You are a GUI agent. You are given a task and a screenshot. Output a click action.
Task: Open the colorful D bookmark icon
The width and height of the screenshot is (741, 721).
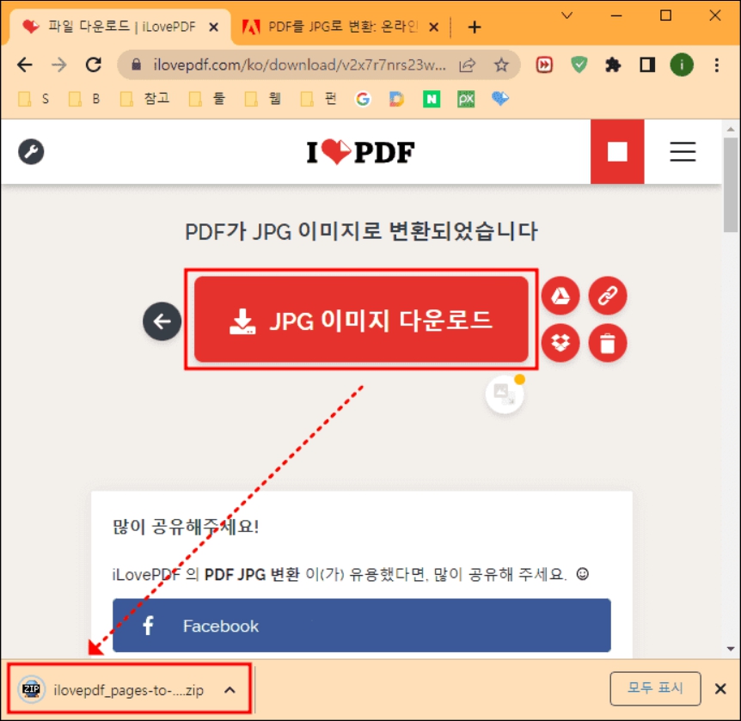pos(397,99)
